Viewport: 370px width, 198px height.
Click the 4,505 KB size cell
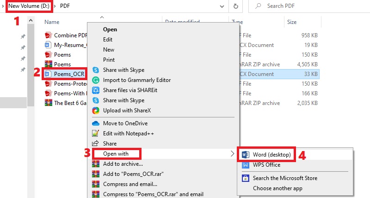pos(307,64)
